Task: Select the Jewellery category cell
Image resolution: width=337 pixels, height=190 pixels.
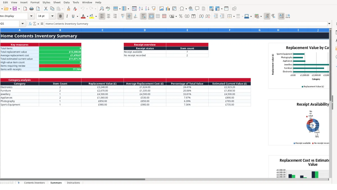Action: [x=20, y=94]
